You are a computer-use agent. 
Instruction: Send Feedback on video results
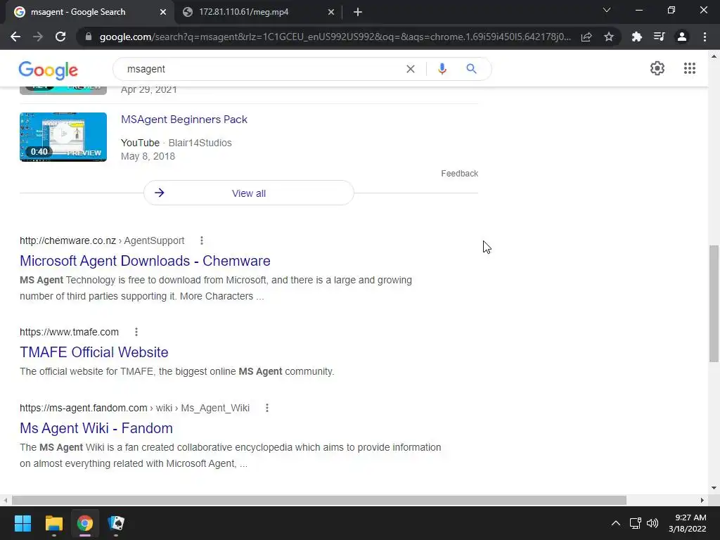[x=460, y=174]
